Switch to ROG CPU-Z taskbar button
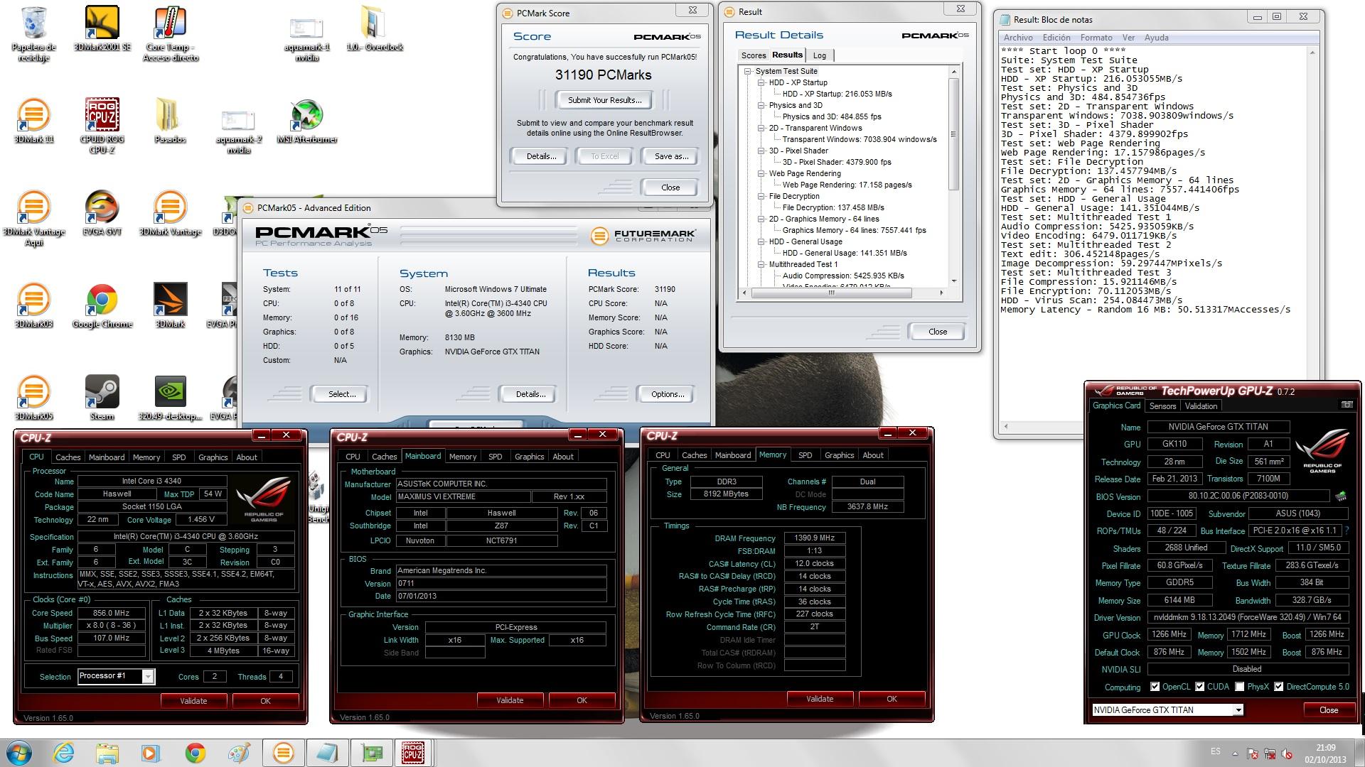 coord(414,753)
